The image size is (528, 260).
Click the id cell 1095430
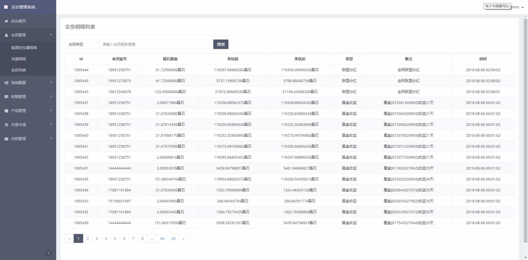81,223
